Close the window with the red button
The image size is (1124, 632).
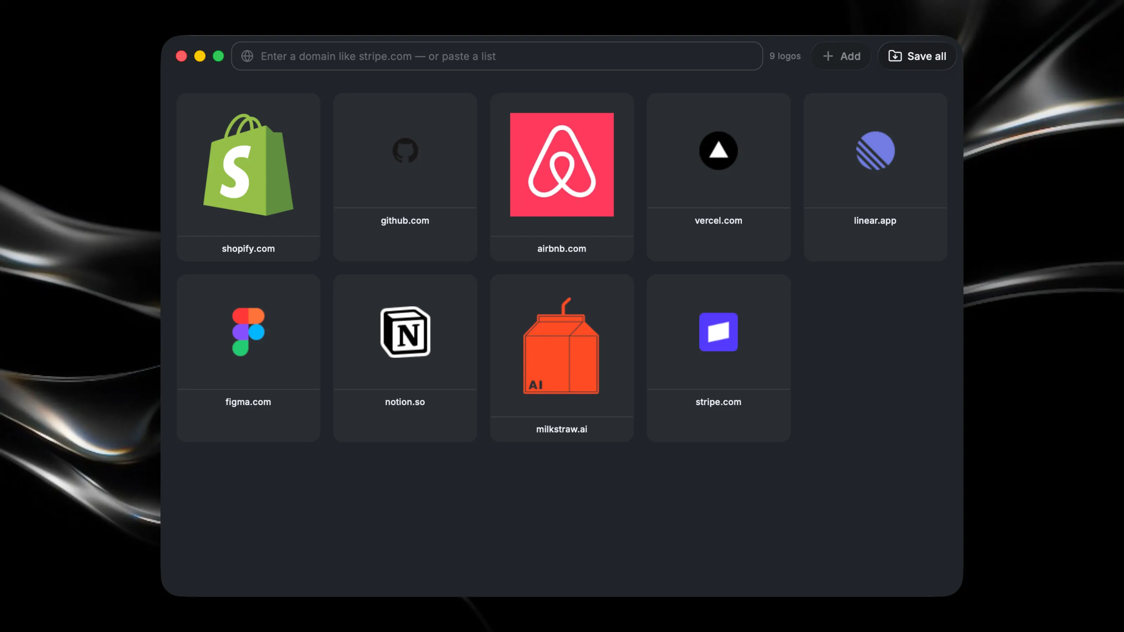click(x=182, y=56)
